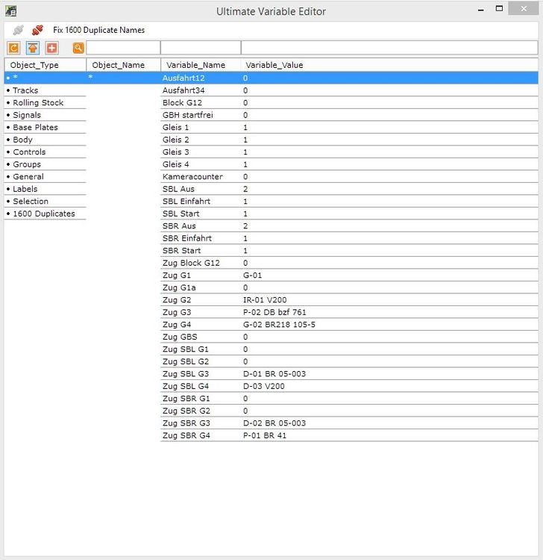Screen dimensions: 543x560
Task: Select the Zug SBR G1 variable
Action: pyautogui.click(x=186, y=399)
